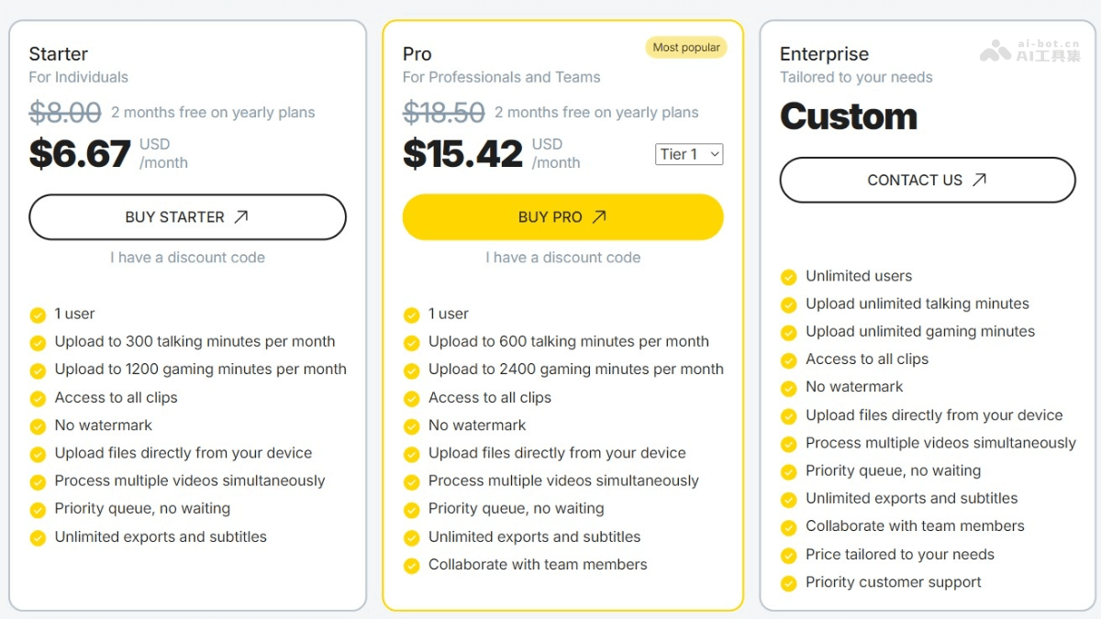Click the AI工具集 watermark logo
The height and width of the screenshot is (619, 1101).
pyautogui.click(x=1030, y=50)
